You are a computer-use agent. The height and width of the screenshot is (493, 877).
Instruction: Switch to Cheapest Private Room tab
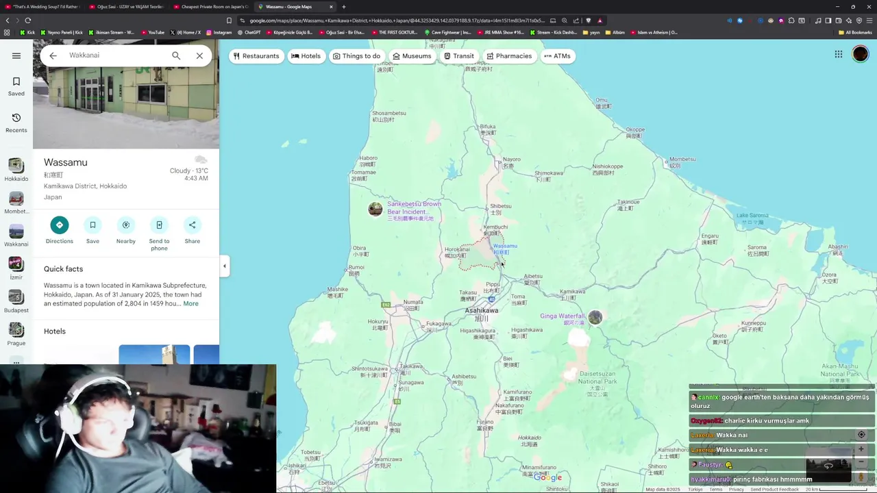click(212, 7)
